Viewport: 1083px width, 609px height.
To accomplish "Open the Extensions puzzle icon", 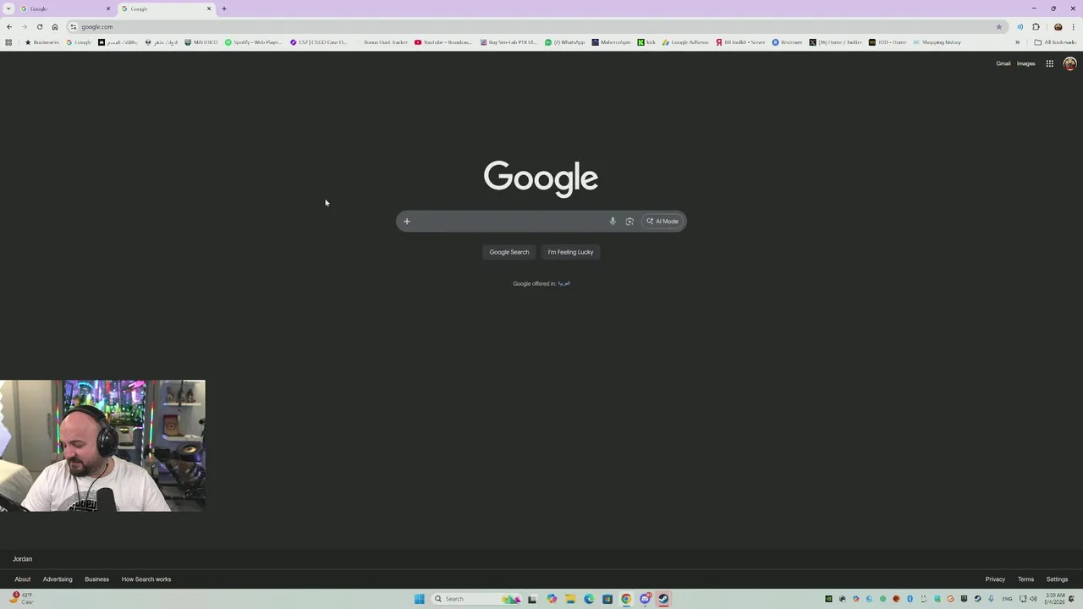I will click(1036, 26).
